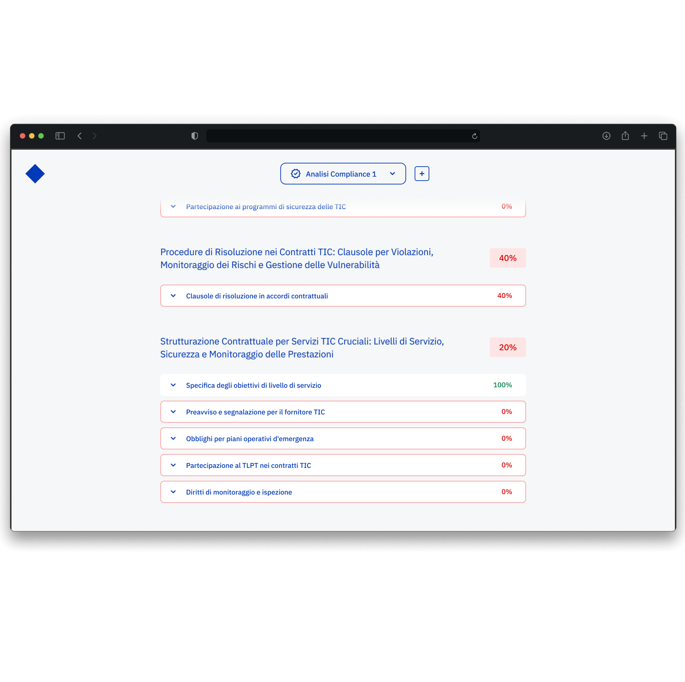Show the tab overview icon

pyautogui.click(x=663, y=136)
